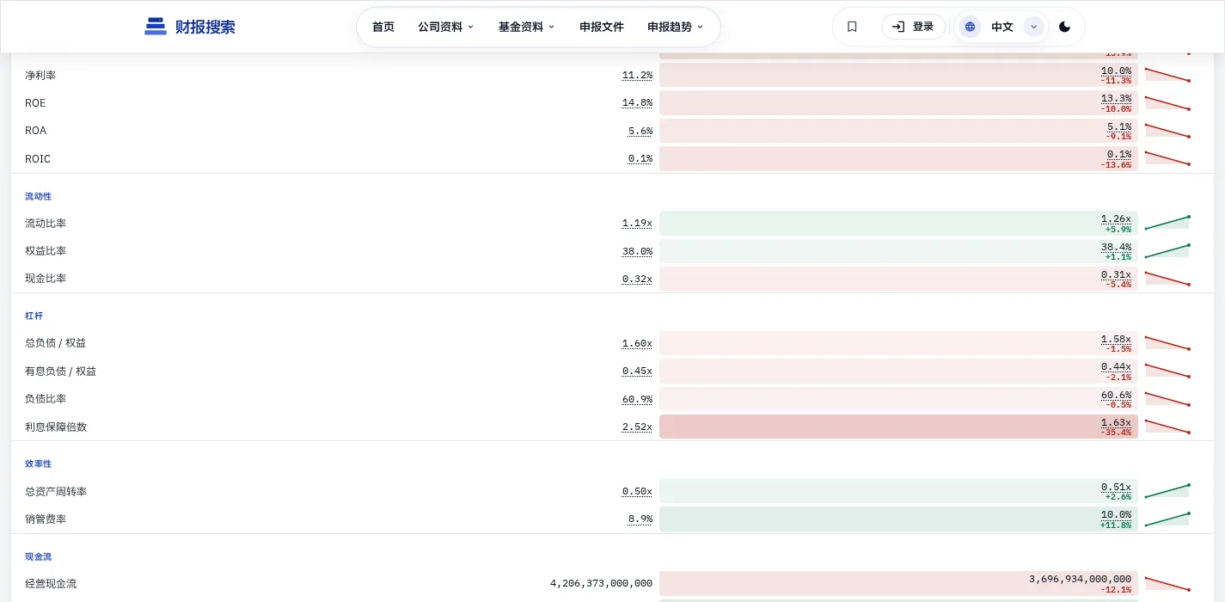
Task: Open the language dropdown chevron
Action: point(1034,27)
